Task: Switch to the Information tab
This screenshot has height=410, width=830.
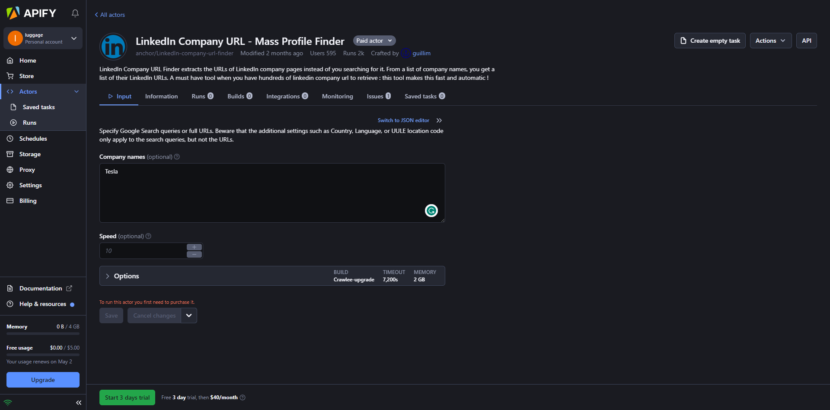Action: 161,97
